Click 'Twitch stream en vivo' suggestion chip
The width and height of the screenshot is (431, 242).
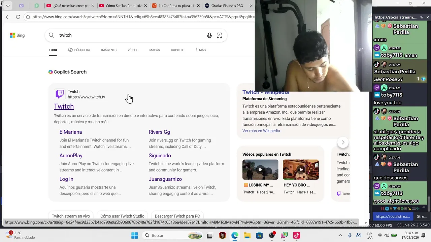point(71,216)
